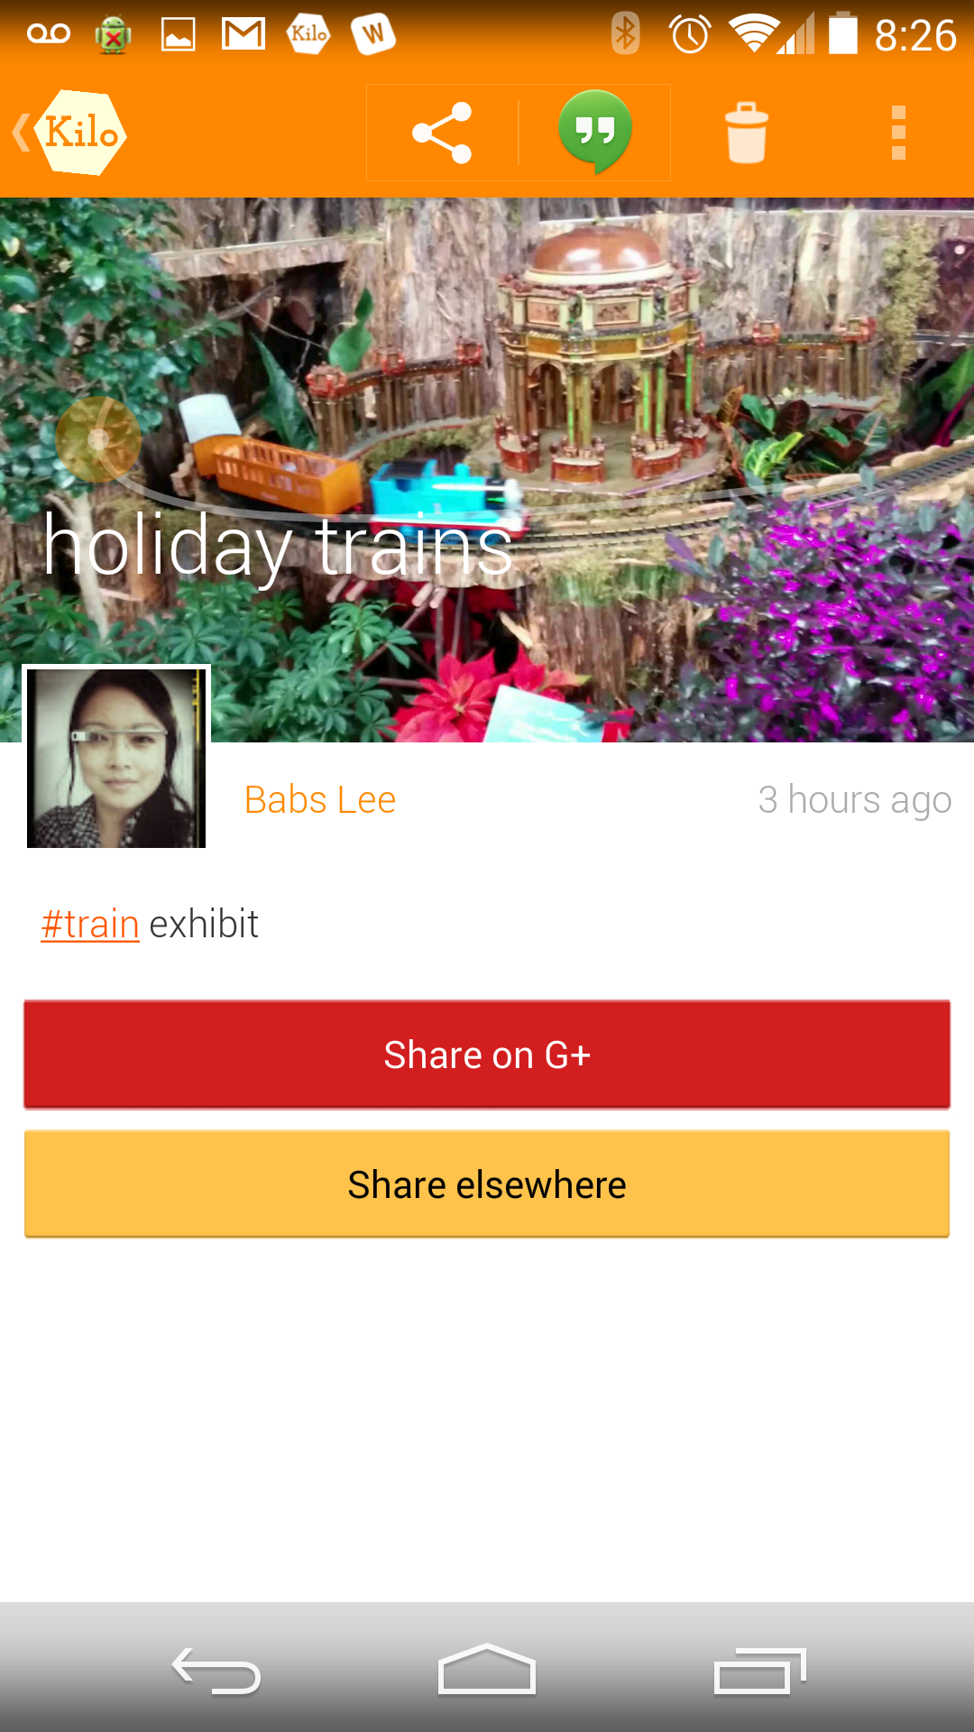974x1732 pixels.
Task: Tap the Babs Lee profile photo
Action: [x=116, y=758]
